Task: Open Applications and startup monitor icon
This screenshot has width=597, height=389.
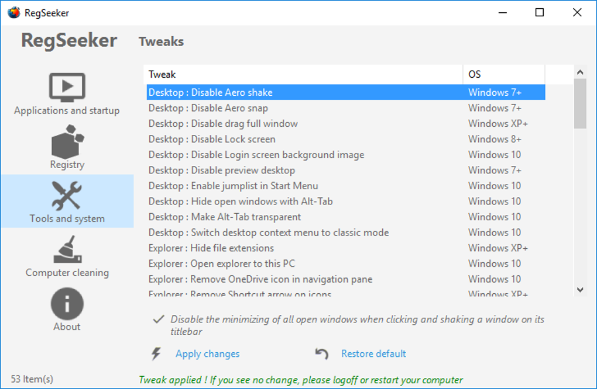Action: (x=67, y=88)
